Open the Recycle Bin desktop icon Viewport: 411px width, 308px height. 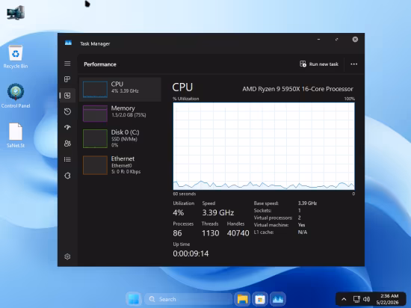point(16,57)
